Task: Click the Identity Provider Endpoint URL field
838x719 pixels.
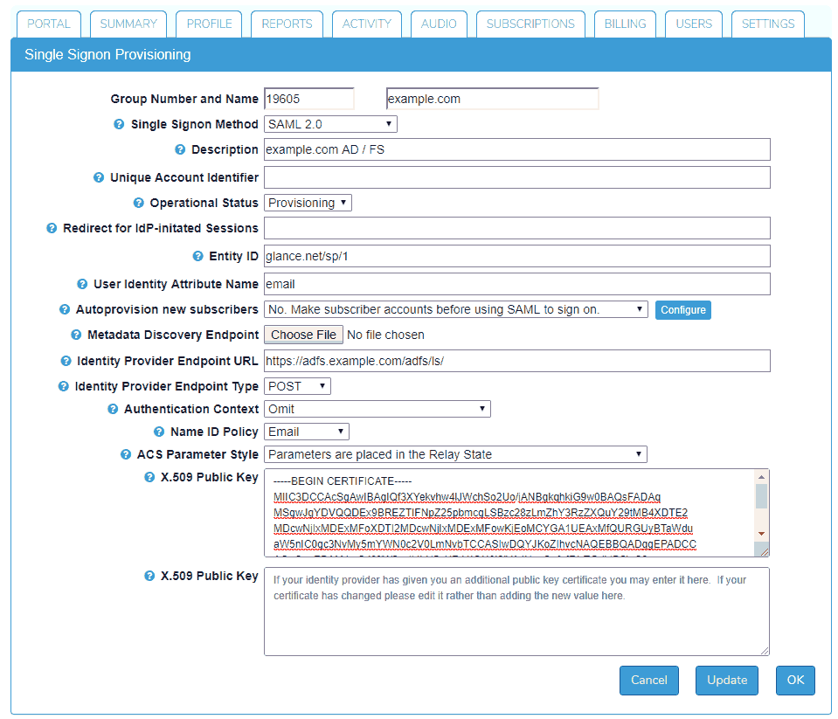Action: (x=516, y=361)
